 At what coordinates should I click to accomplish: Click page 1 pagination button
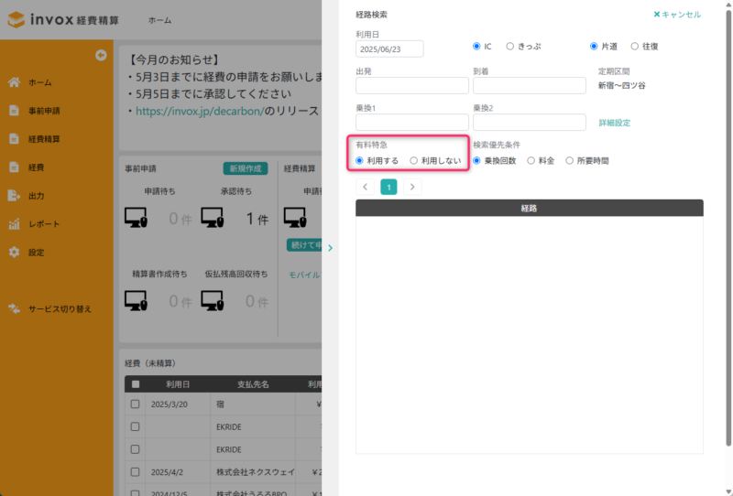(x=388, y=187)
